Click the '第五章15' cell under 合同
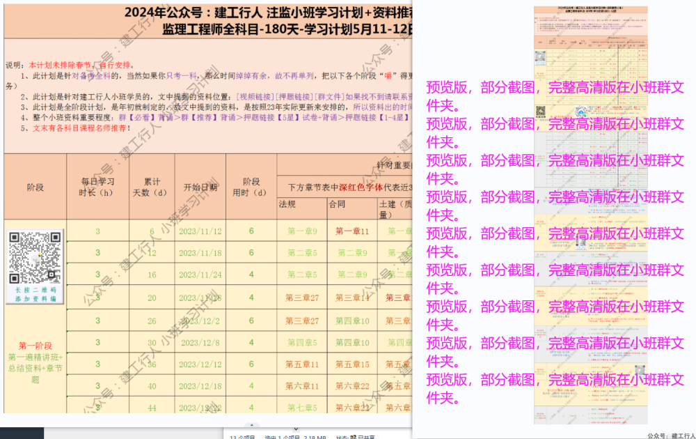This screenshot has height=439, width=696. pyautogui.click(x=352, y=364)
